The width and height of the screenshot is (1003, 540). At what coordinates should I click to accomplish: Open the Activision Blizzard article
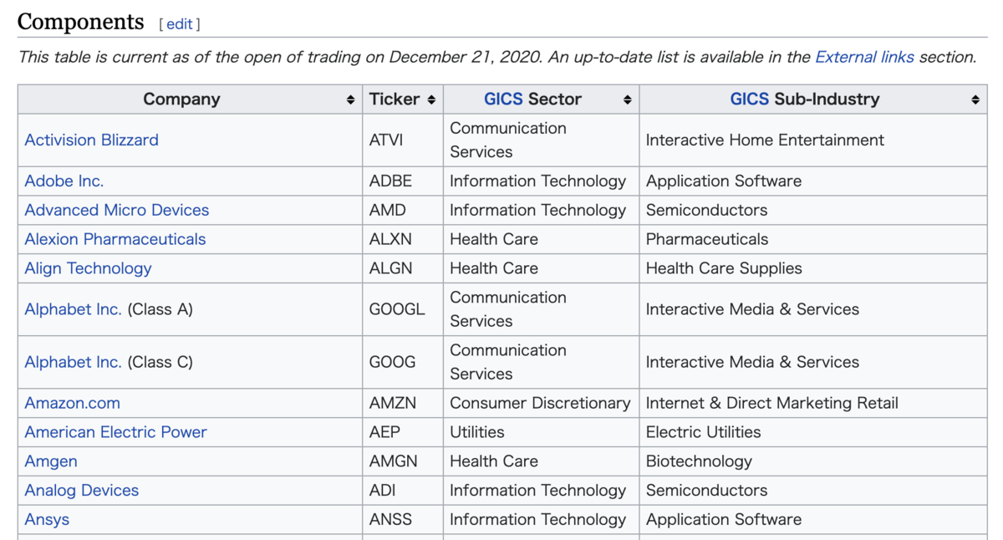(x=91, y=140)
